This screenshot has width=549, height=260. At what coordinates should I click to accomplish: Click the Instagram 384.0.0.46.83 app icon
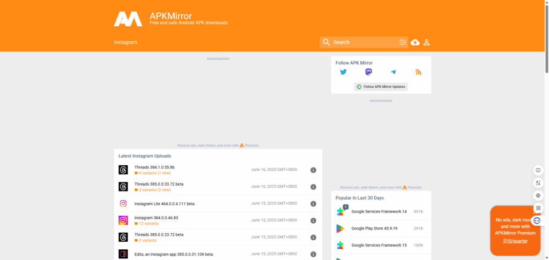tap(123, 220)
